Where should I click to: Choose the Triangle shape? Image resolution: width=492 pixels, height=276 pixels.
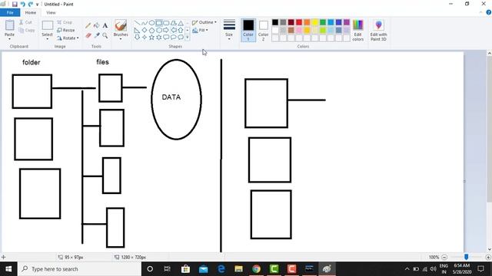[x=181, y=23]
